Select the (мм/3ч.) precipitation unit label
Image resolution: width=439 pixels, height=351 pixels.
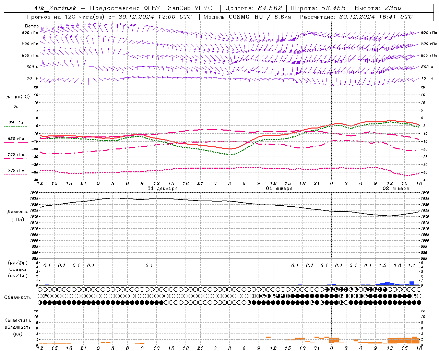pos(17,263)
